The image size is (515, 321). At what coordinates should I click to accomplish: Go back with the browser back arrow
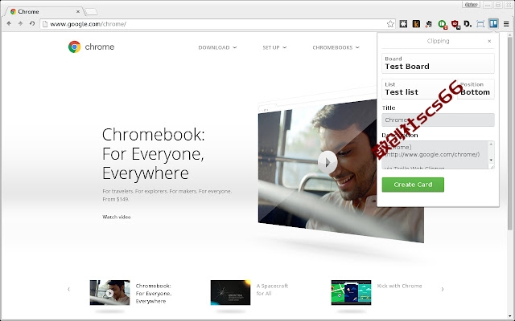[x=9, y=23]
